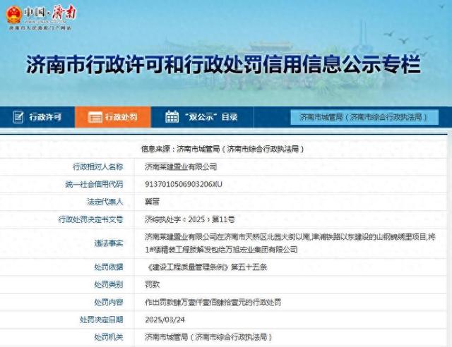The height and width of the screenshot is (347, 452).
Task: Click the 信息来源 line text
Action: (x=222, y=149)
